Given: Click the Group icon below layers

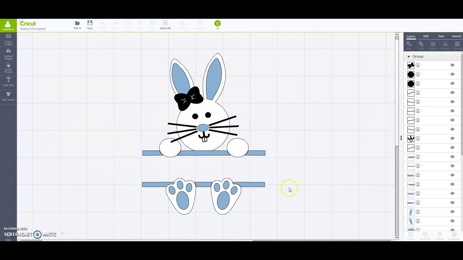Looking at the screenshot, I should [x=411, y=236].
